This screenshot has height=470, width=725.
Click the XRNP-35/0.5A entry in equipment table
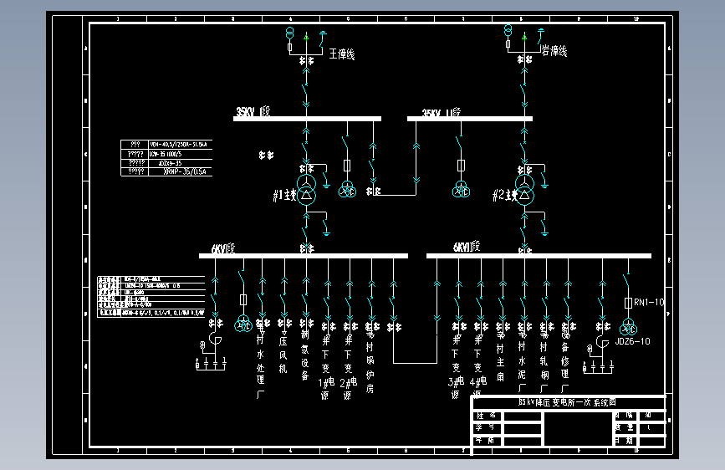coord(185,171)
